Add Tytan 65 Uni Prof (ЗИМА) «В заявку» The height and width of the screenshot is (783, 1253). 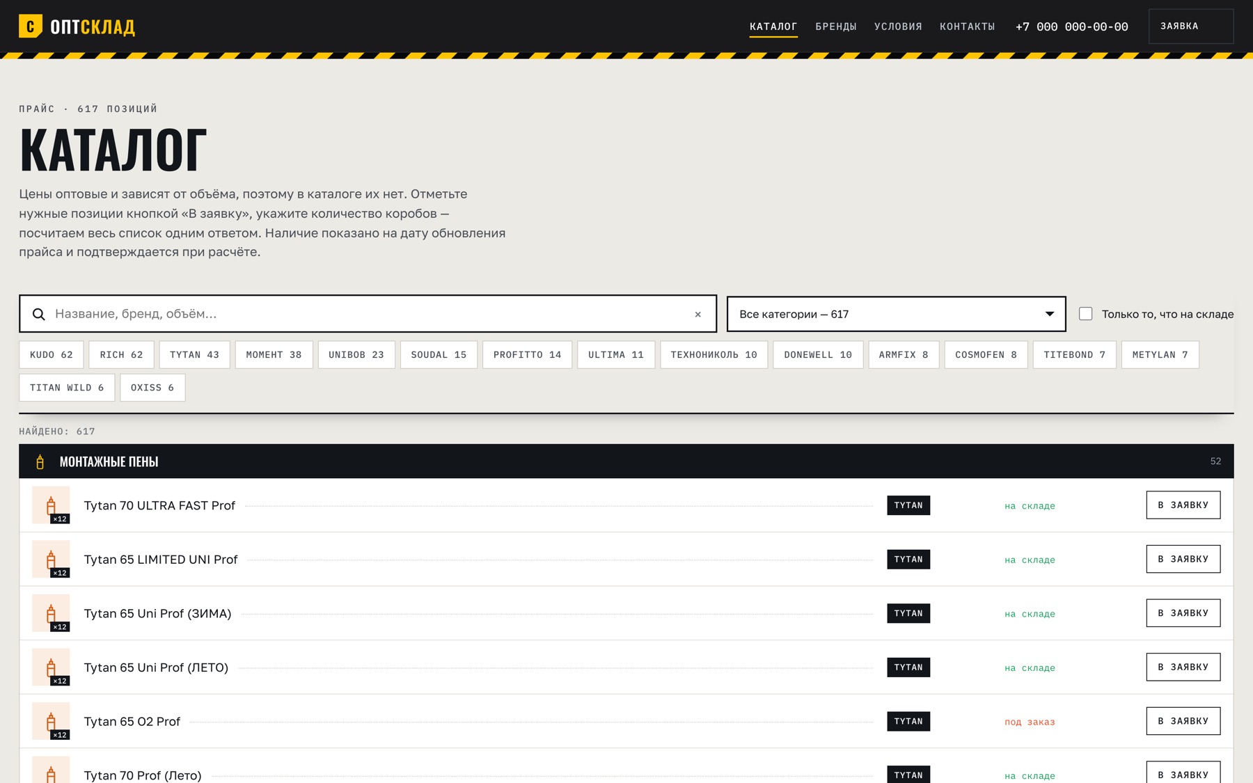pyautogui.click(x=1183, y=613)
